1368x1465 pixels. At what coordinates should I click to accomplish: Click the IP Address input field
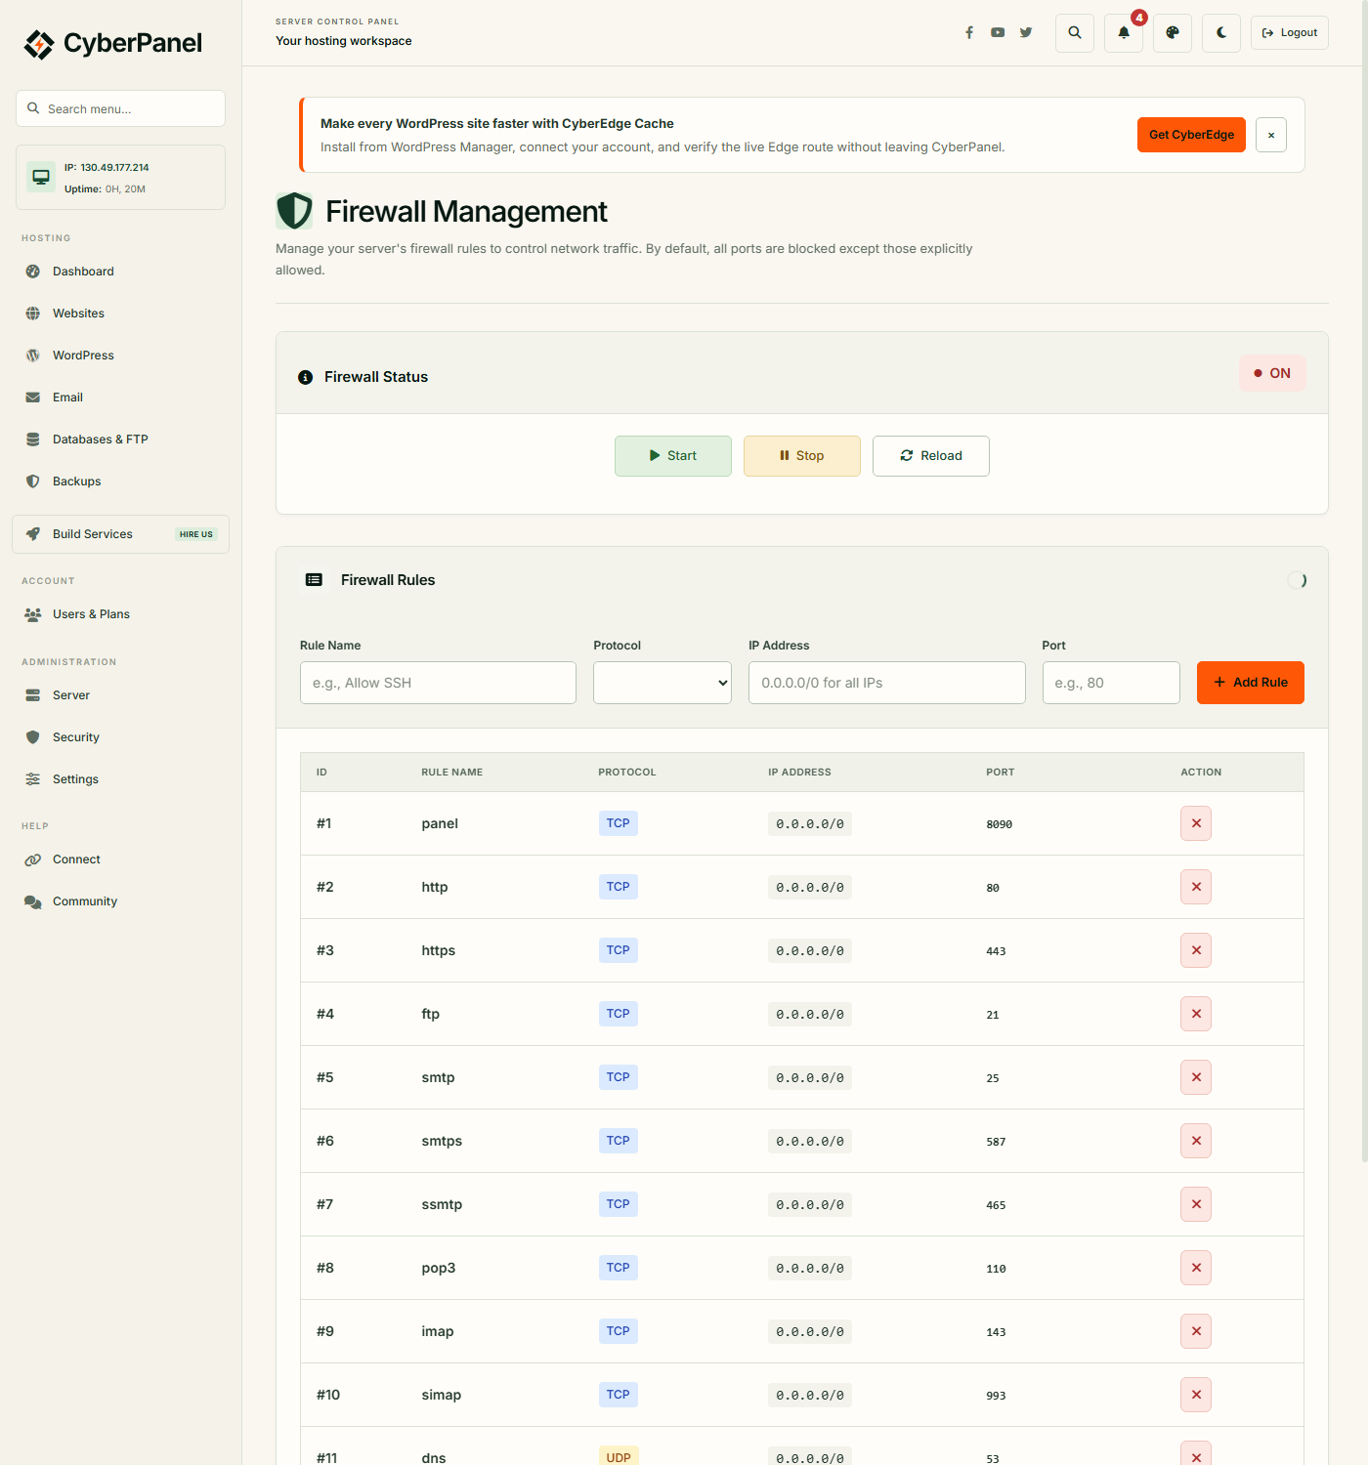pos(887,683)
